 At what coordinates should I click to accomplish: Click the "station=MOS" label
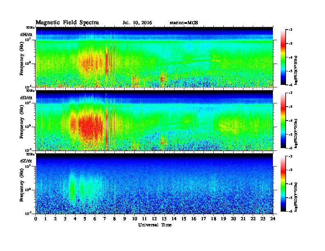click(x=184, y=23)
